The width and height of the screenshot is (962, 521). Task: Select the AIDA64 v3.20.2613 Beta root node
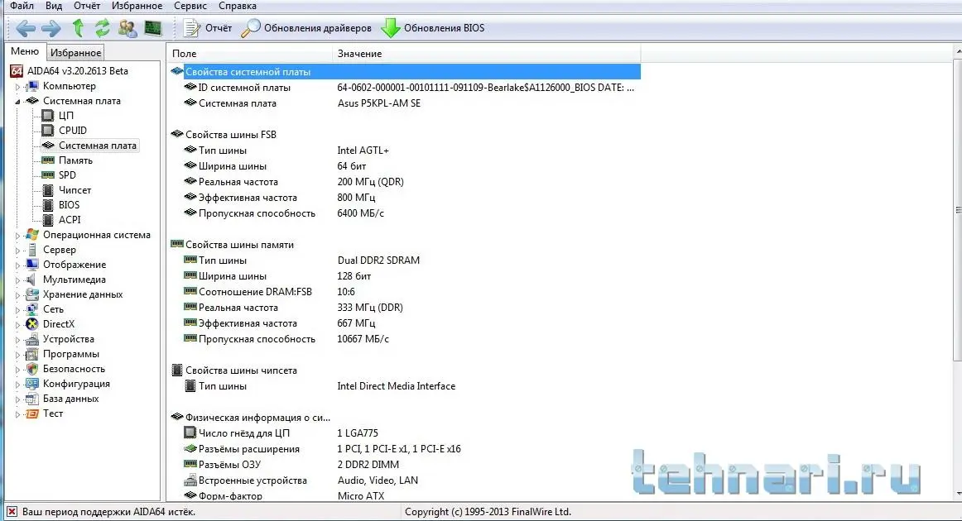(69, 71)
